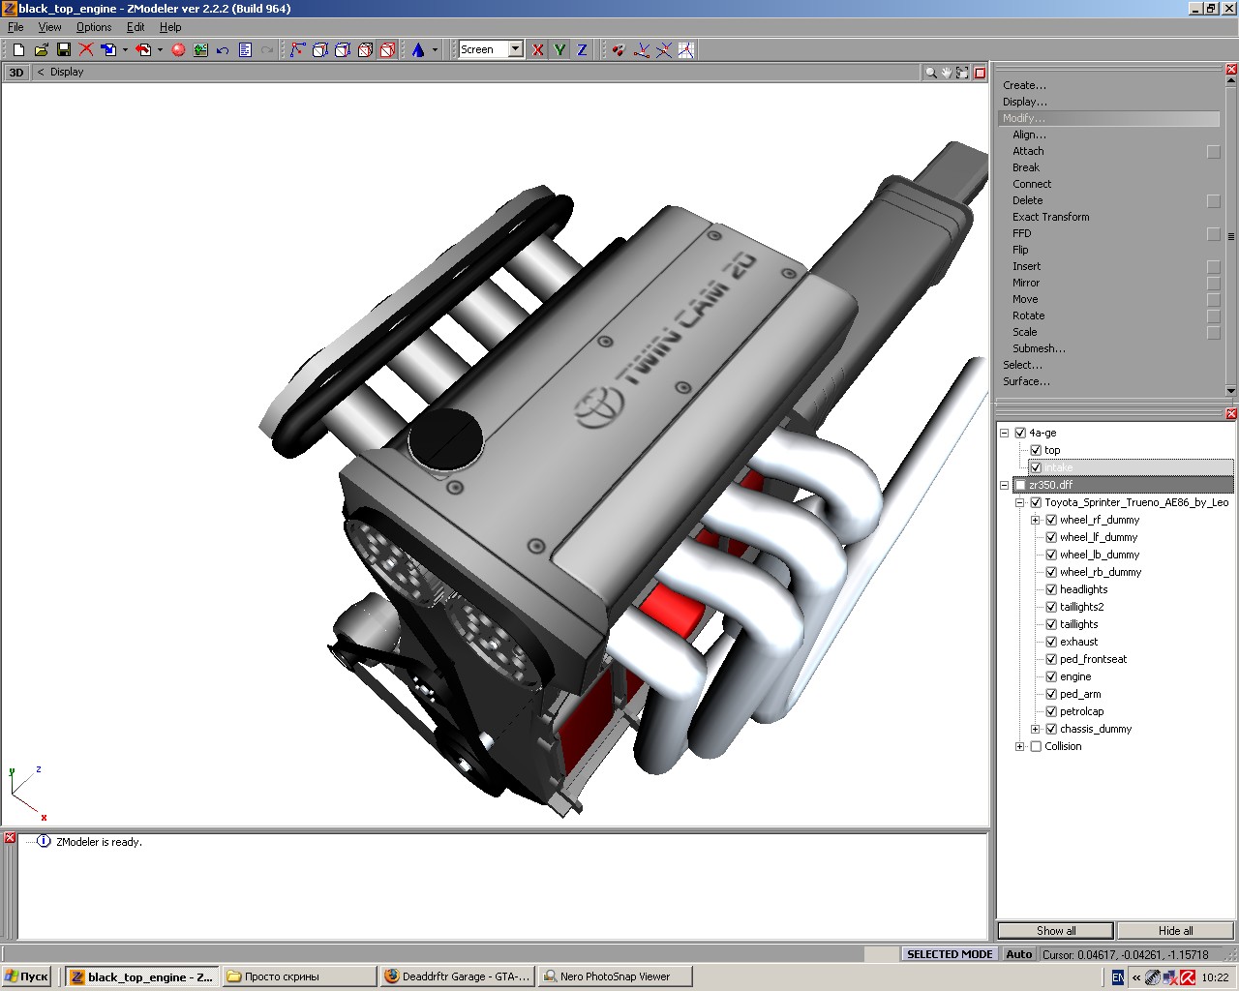Select the viewport Zoom magnifier tool
The height and width of the screenshot is (991, 1239).
point(930,73)
